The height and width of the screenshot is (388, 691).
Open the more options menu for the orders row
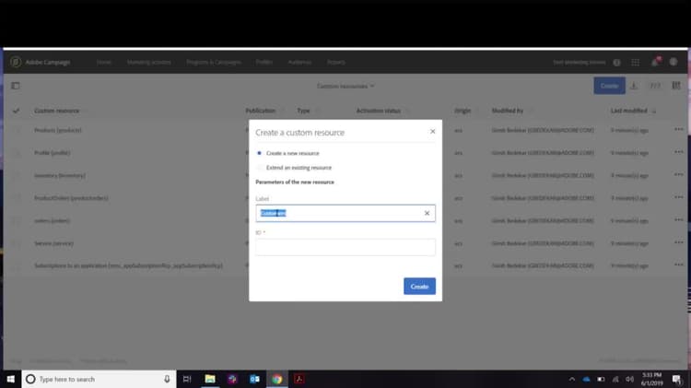pyautogui.click(x=679, y=219)
